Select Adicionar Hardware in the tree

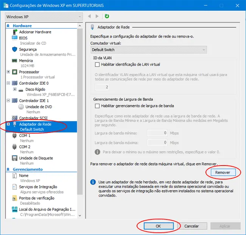[x=35, y=32]
